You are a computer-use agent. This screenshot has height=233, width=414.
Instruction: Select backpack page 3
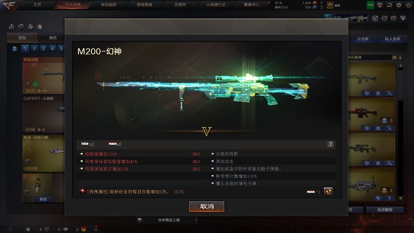tap(43, 49)
